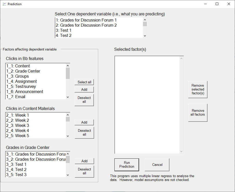Cancel the prediction dialog

click(x=157, y=165)
